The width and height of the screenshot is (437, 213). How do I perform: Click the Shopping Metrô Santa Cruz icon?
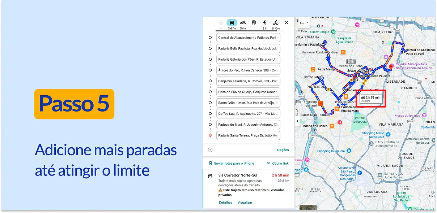coord(388,134)
